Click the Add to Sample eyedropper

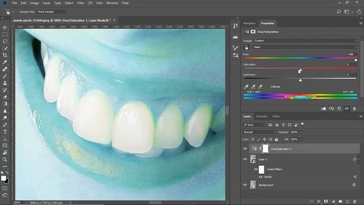(x=253, y=87)
